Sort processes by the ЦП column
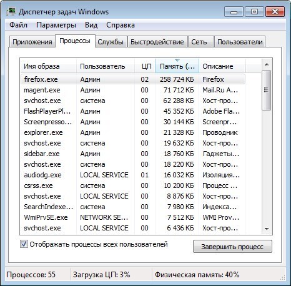Viewport: 291px width, 286px height. [145, 66]
